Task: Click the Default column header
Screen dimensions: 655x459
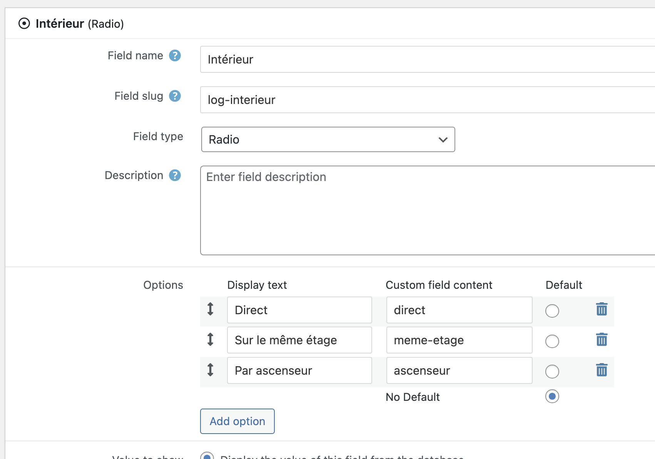Action: [x=564, y=285]
